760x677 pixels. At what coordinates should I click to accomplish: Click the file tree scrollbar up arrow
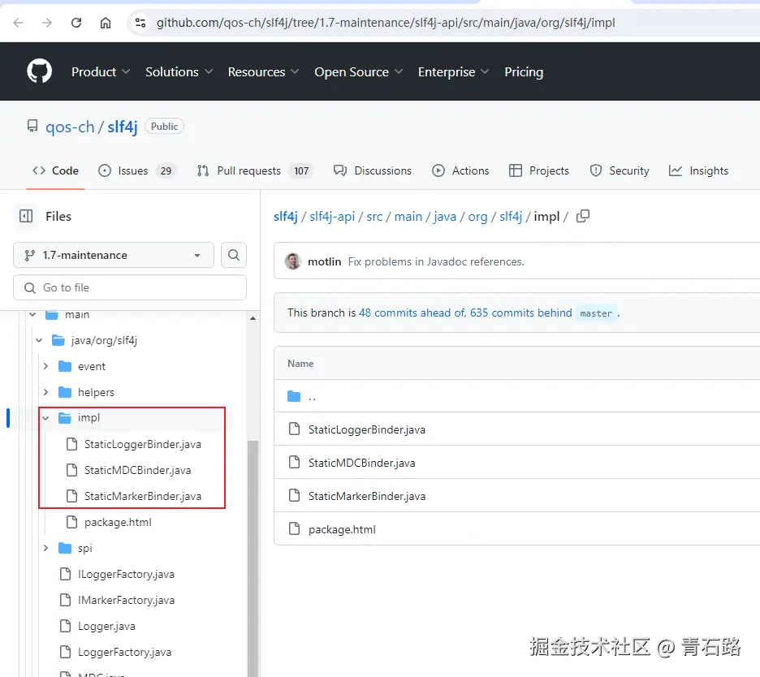coord(253,318)
